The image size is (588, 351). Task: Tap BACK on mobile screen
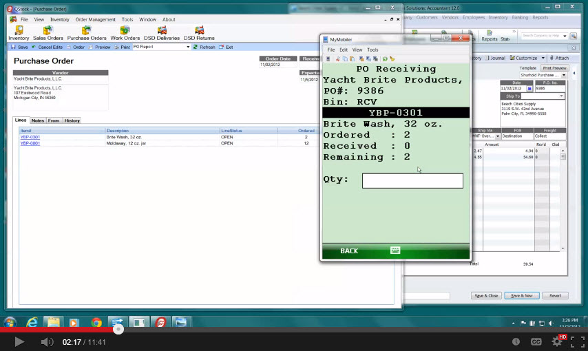(349, 251)
